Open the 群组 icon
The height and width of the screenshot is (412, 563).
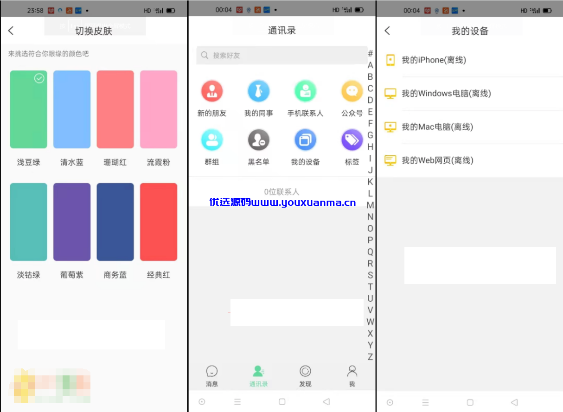212,140
